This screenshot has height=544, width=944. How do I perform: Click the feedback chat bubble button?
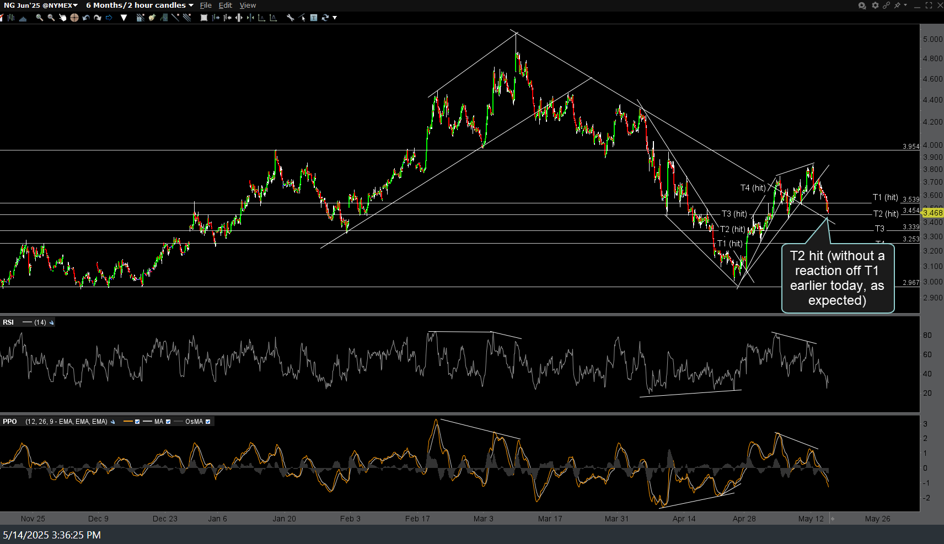[x=862, y=6]
